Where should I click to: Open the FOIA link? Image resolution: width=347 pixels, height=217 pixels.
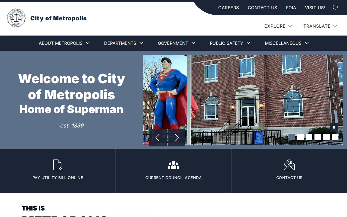291,8
